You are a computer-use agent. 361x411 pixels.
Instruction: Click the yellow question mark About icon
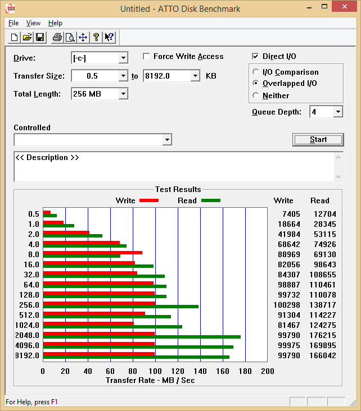pos(96,37)
